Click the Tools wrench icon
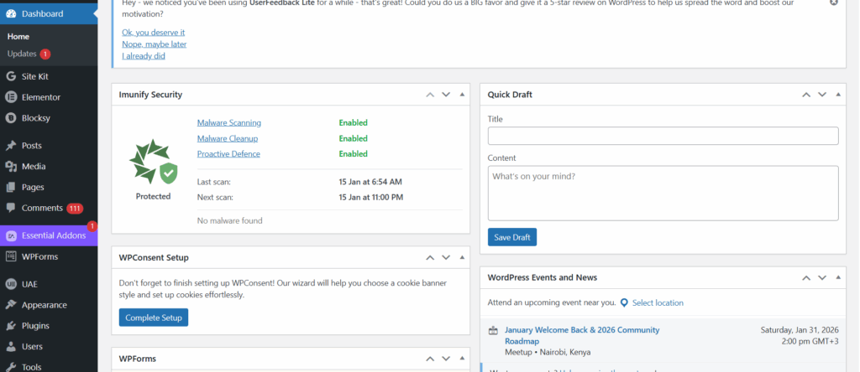This screenshot has width=860, height=372. (10, 367)
